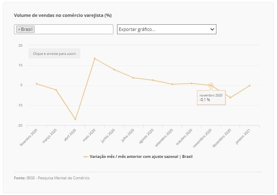This screenshot has height=195, width=277.
Task: Click the março 2020 data point
Action: click(56, 90)
